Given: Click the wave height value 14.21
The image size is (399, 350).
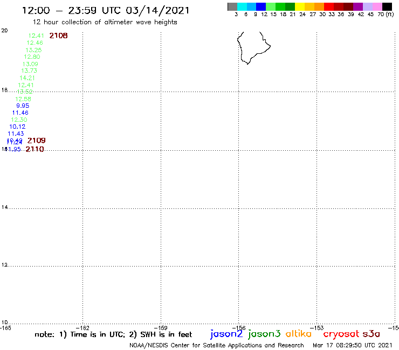Looking at the screenshot, I should [27, 78].
